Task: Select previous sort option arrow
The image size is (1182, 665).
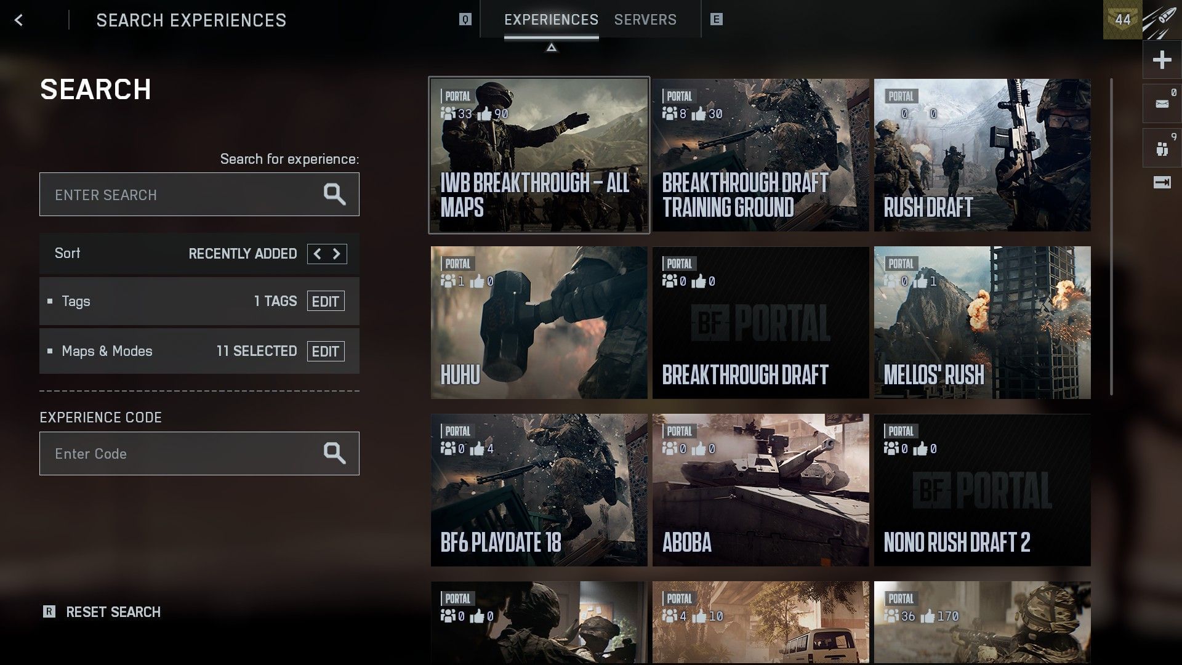Action: click(317, 254)
